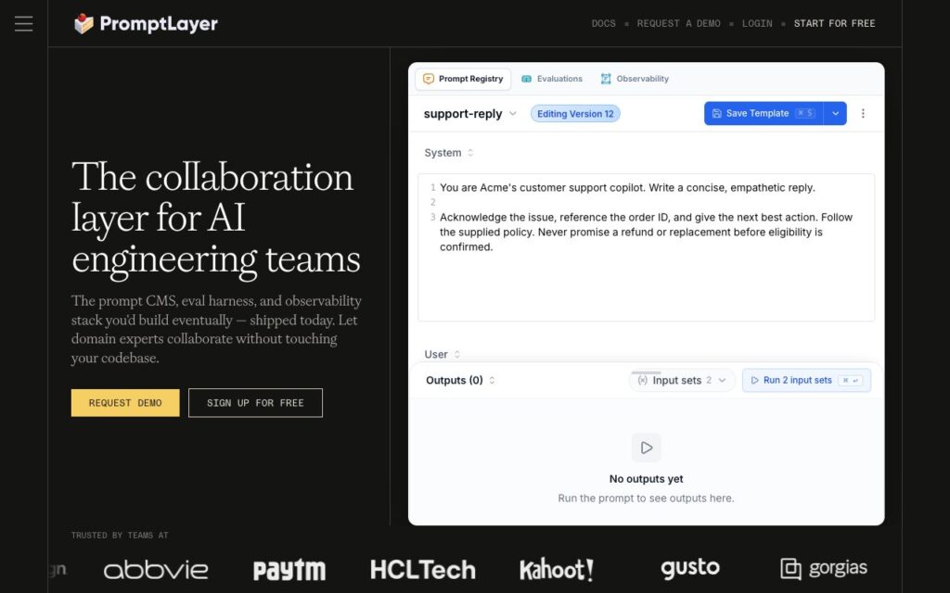Open the Input sets dropdown
This screenshot has width=950, height=593.
[x=682, y=380]
